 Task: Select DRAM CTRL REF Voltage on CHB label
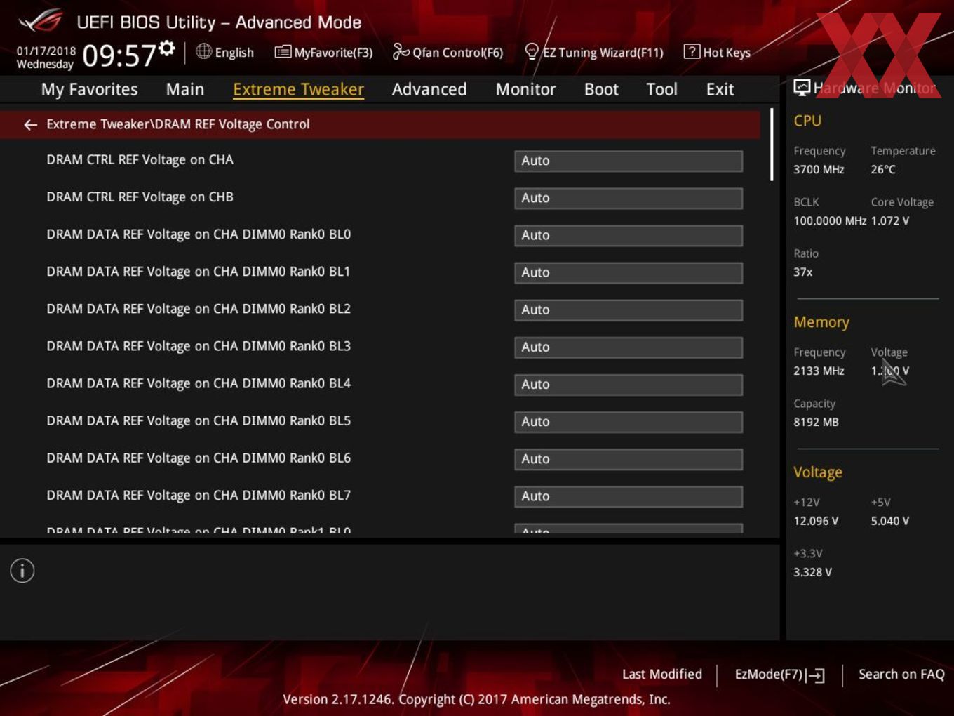(140, 197)
